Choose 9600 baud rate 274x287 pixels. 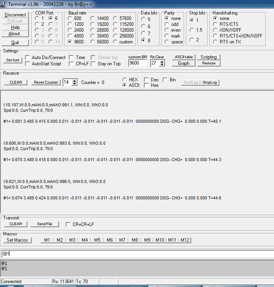(70, 42)
